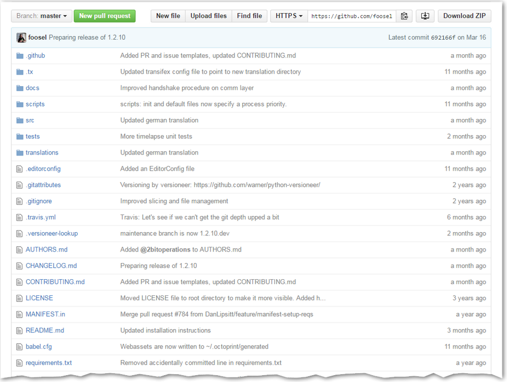This screenshot has width=507, height=382.
Task: Click the README.md file icon
Action: (x=20, y=331)
